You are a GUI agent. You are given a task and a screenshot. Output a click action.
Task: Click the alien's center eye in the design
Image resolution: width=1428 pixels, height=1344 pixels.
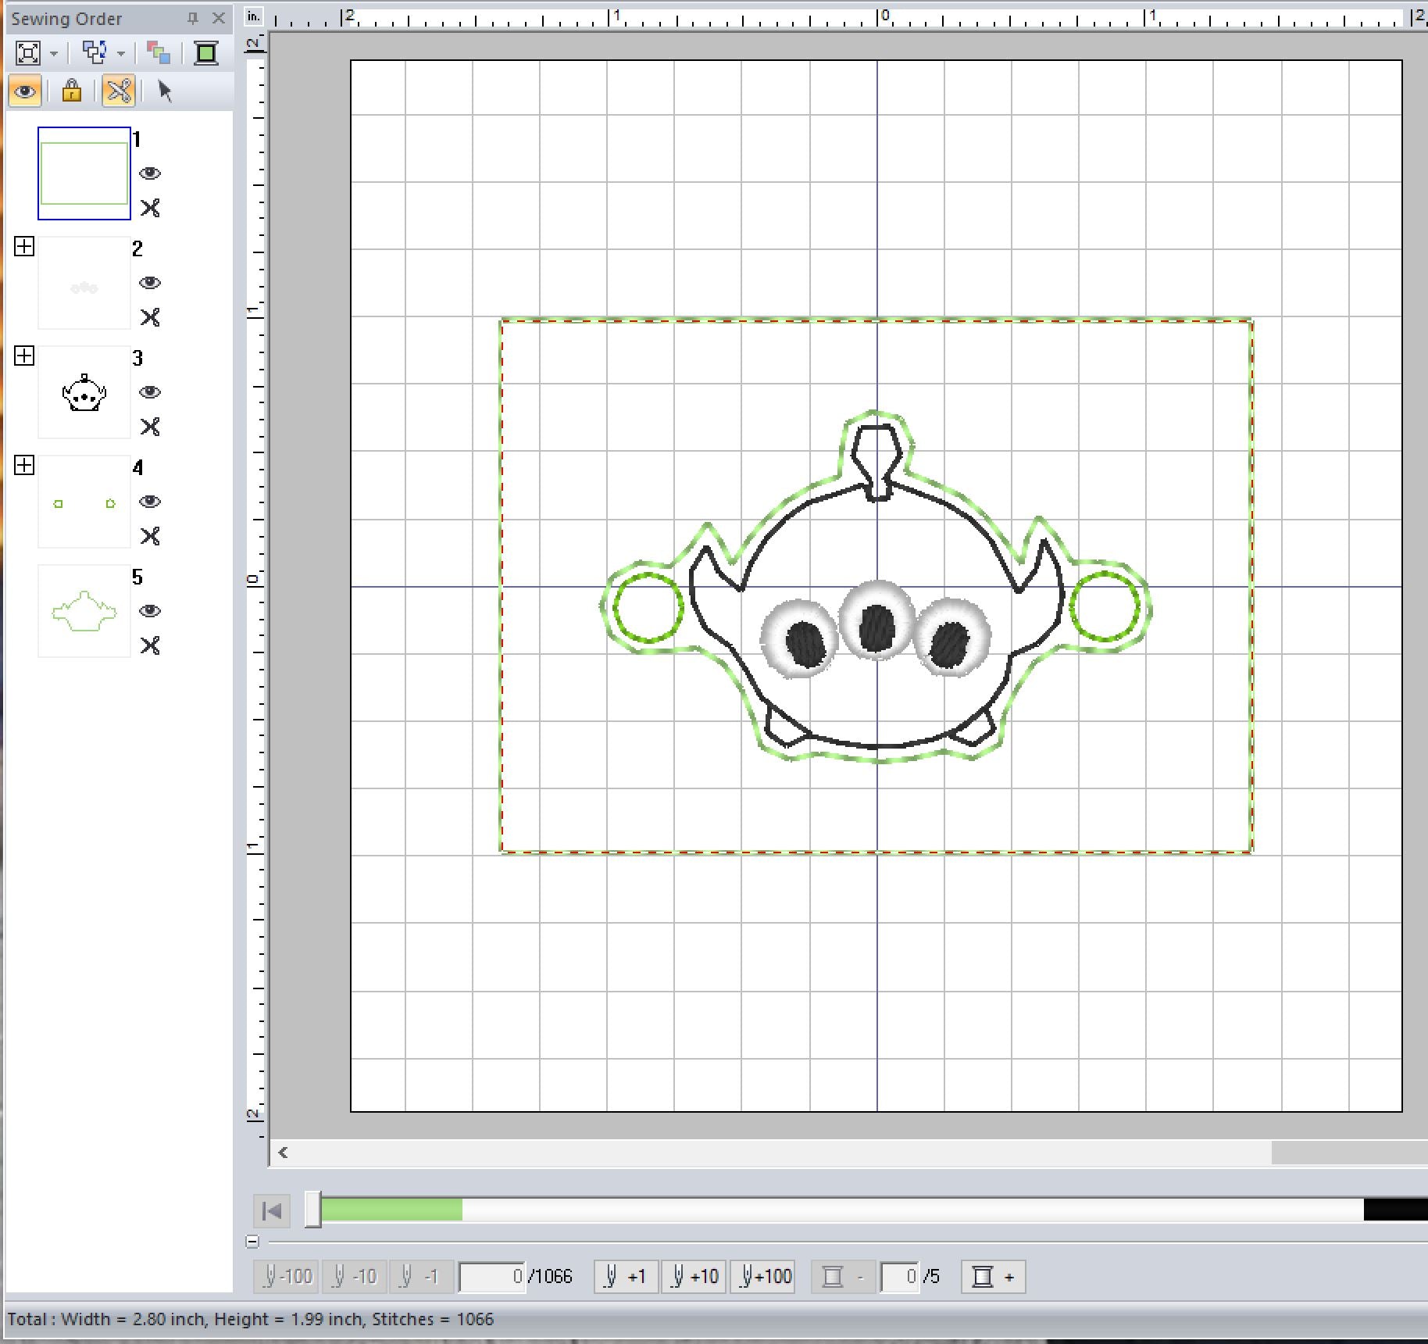(x=876, y=621)
